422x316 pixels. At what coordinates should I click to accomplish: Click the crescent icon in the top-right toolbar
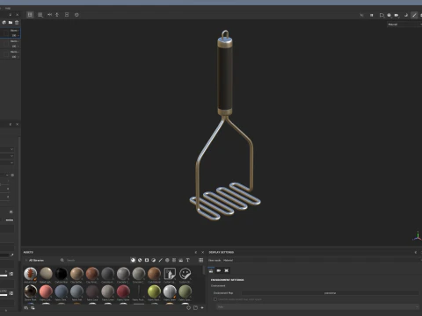pos(406,15)
